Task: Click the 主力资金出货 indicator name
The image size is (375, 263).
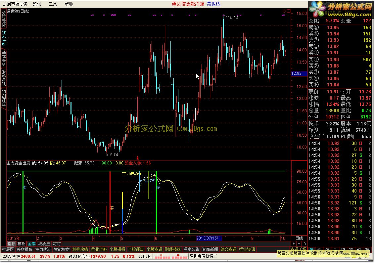Action: (18, 163)
